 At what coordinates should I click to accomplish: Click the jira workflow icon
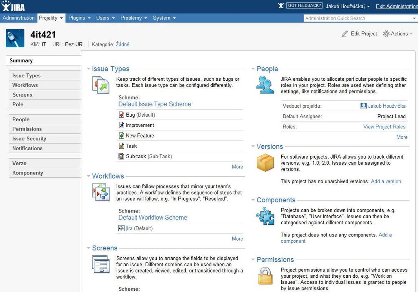[x=121, y=228]
